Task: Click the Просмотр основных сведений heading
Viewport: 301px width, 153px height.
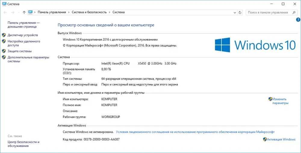Action: 106,25
